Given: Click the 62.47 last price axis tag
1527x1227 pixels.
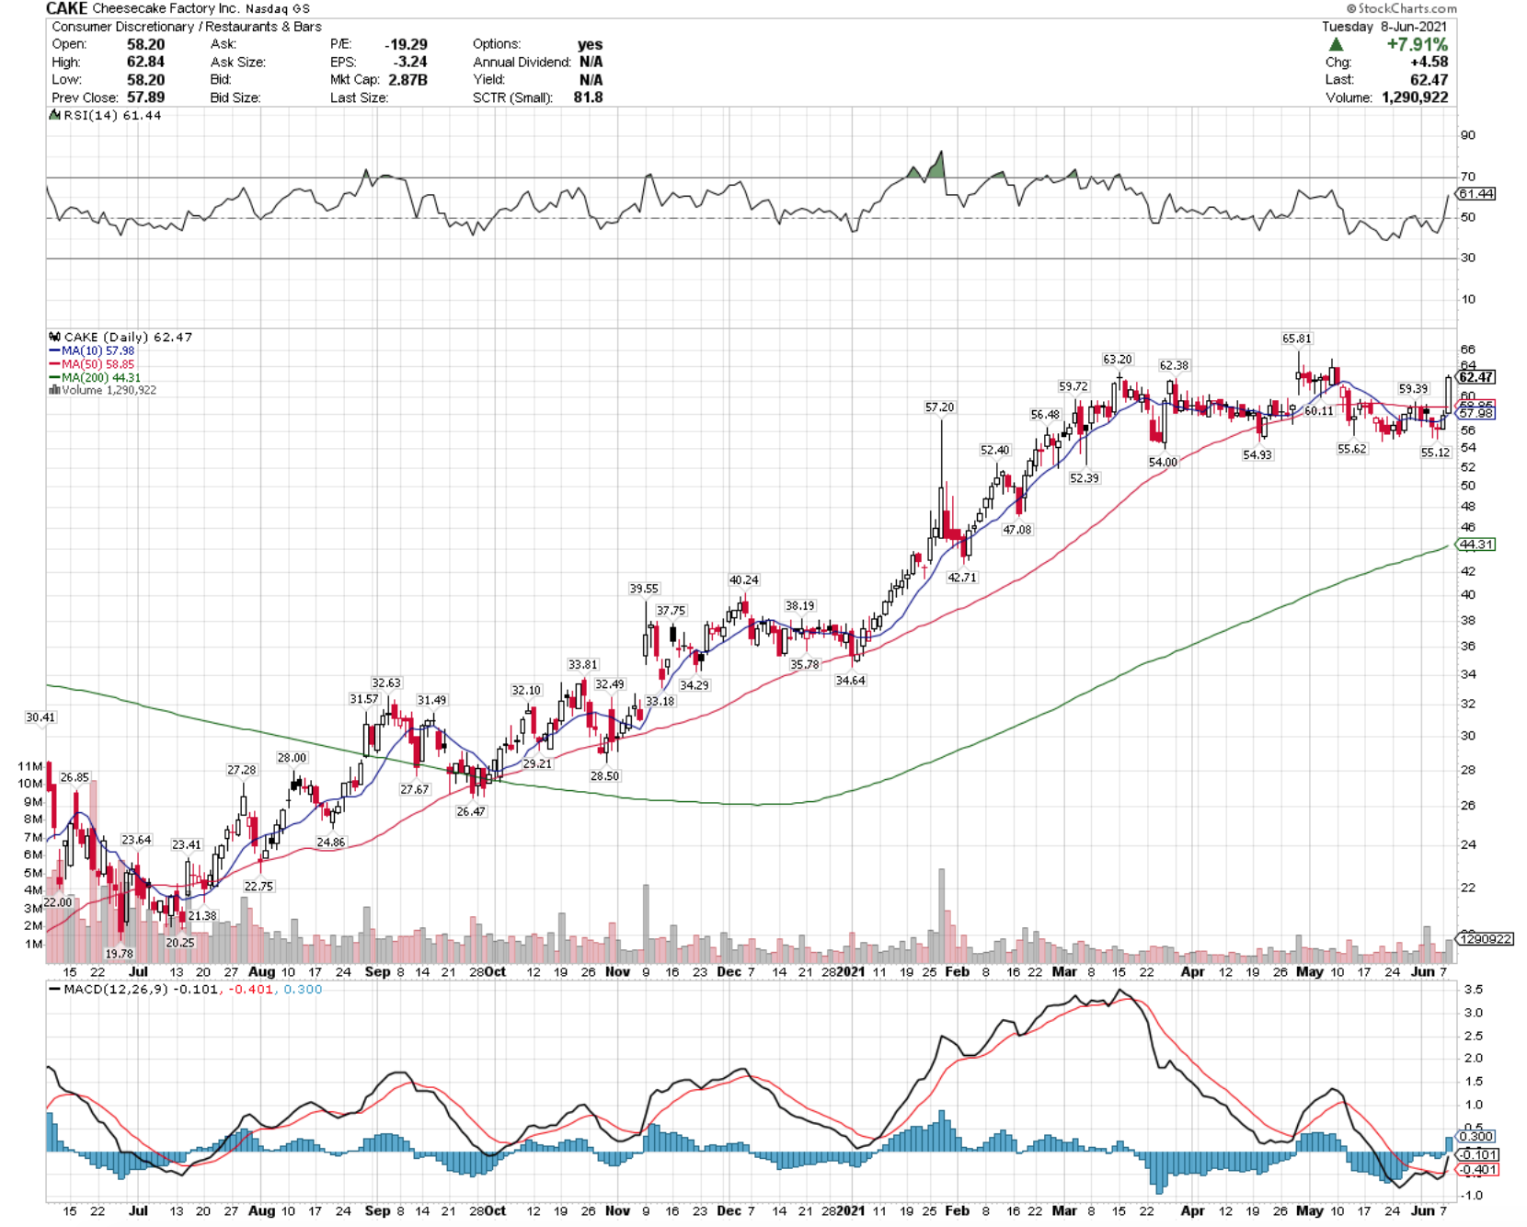Looking at the screenshot, I should coord(1476,377).
